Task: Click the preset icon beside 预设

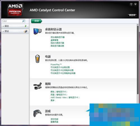Action: 25,31
